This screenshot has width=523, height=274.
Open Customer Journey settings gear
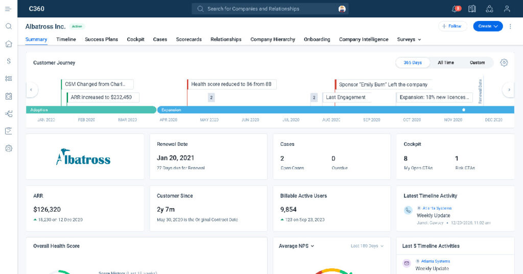[504, 62]
